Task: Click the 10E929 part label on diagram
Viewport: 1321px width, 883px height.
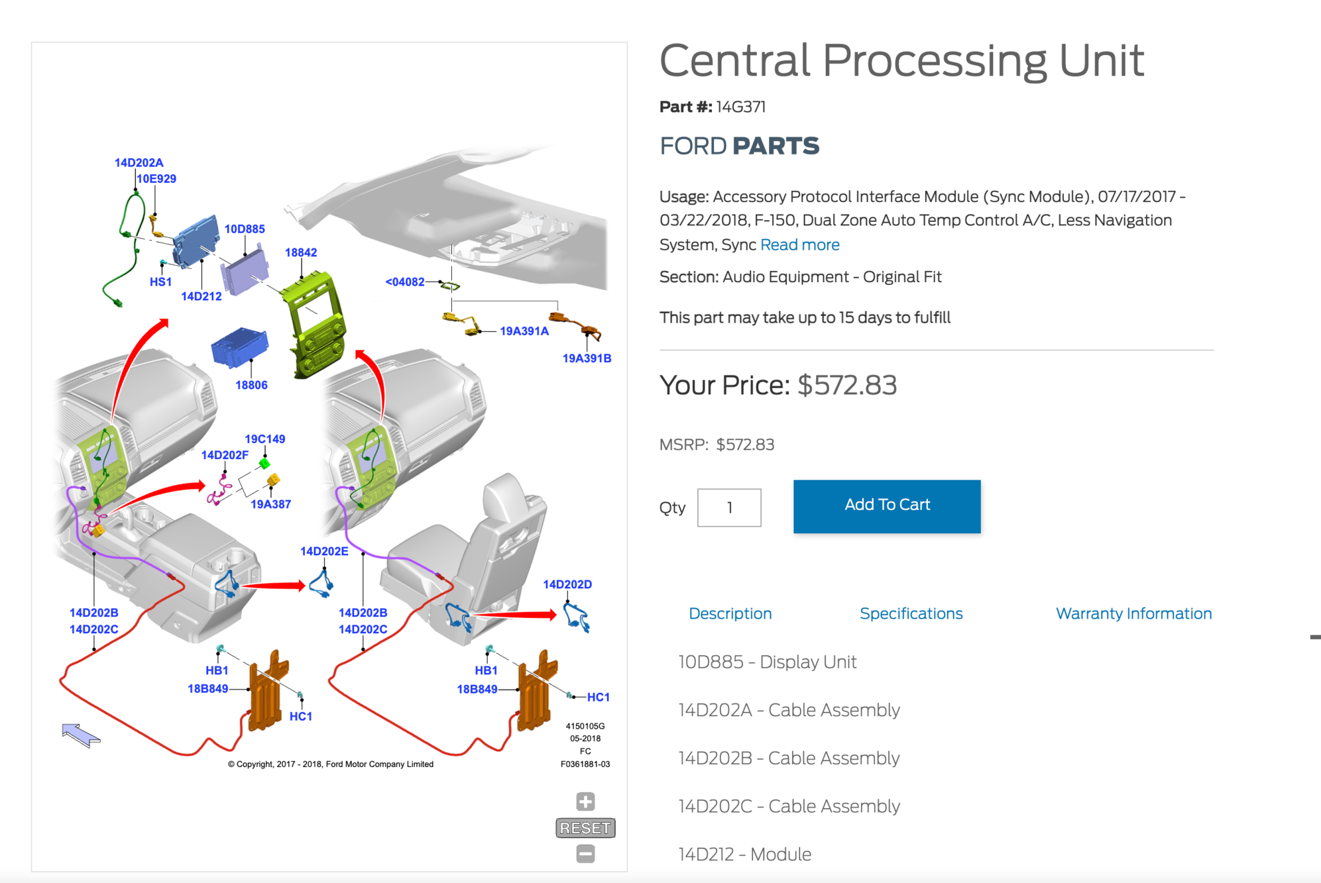Action: pyautogui.click(x=156, y=178)
